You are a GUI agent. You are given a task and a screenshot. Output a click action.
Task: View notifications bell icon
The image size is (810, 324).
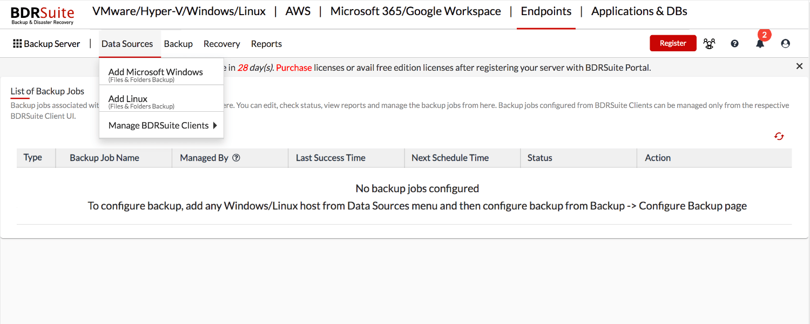click(x=760, y=44)
